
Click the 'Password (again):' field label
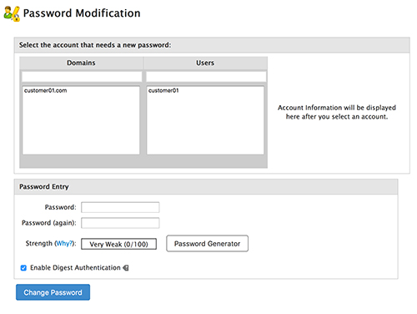click(x=49, y=223)
